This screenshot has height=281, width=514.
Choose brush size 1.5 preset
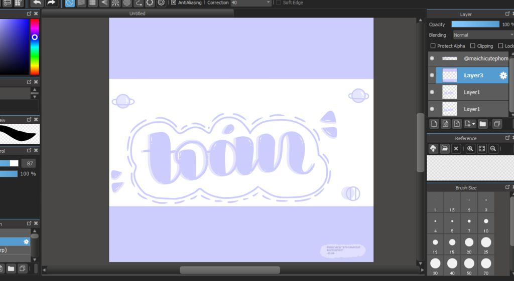(452, 203)
